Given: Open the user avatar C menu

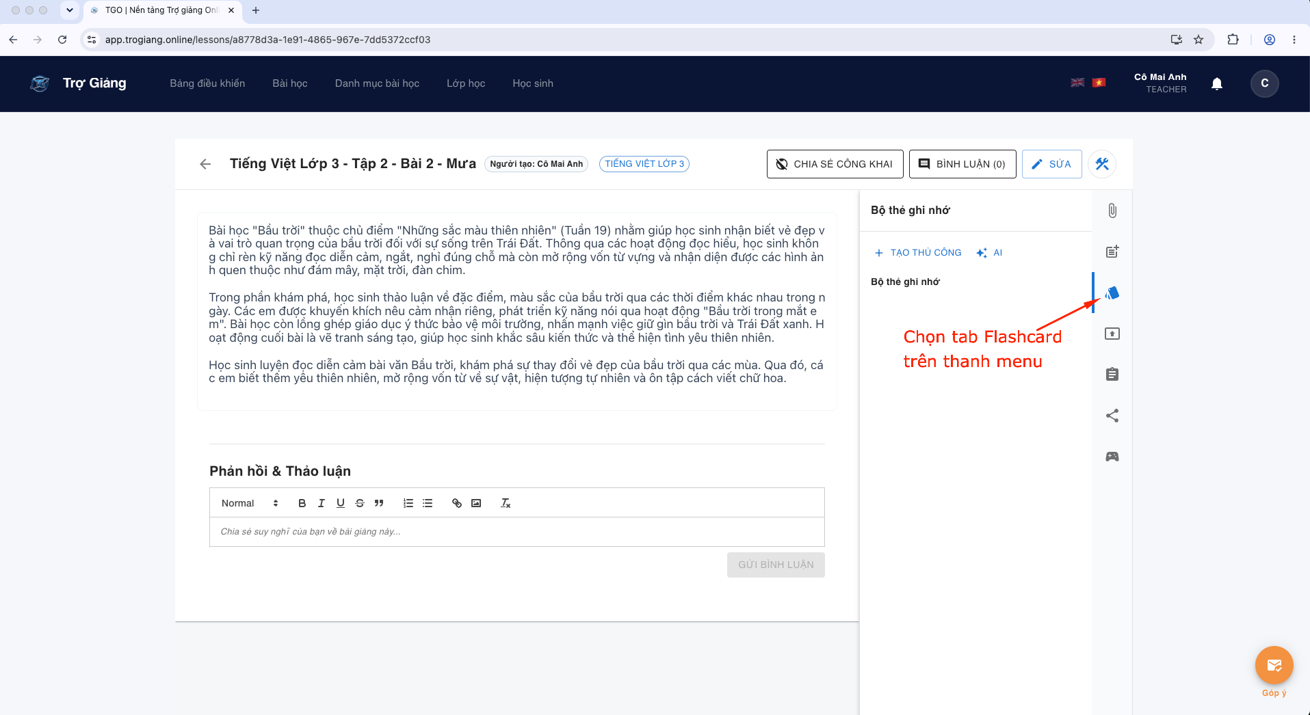Looking at the screenshot, I should 1265,83.
